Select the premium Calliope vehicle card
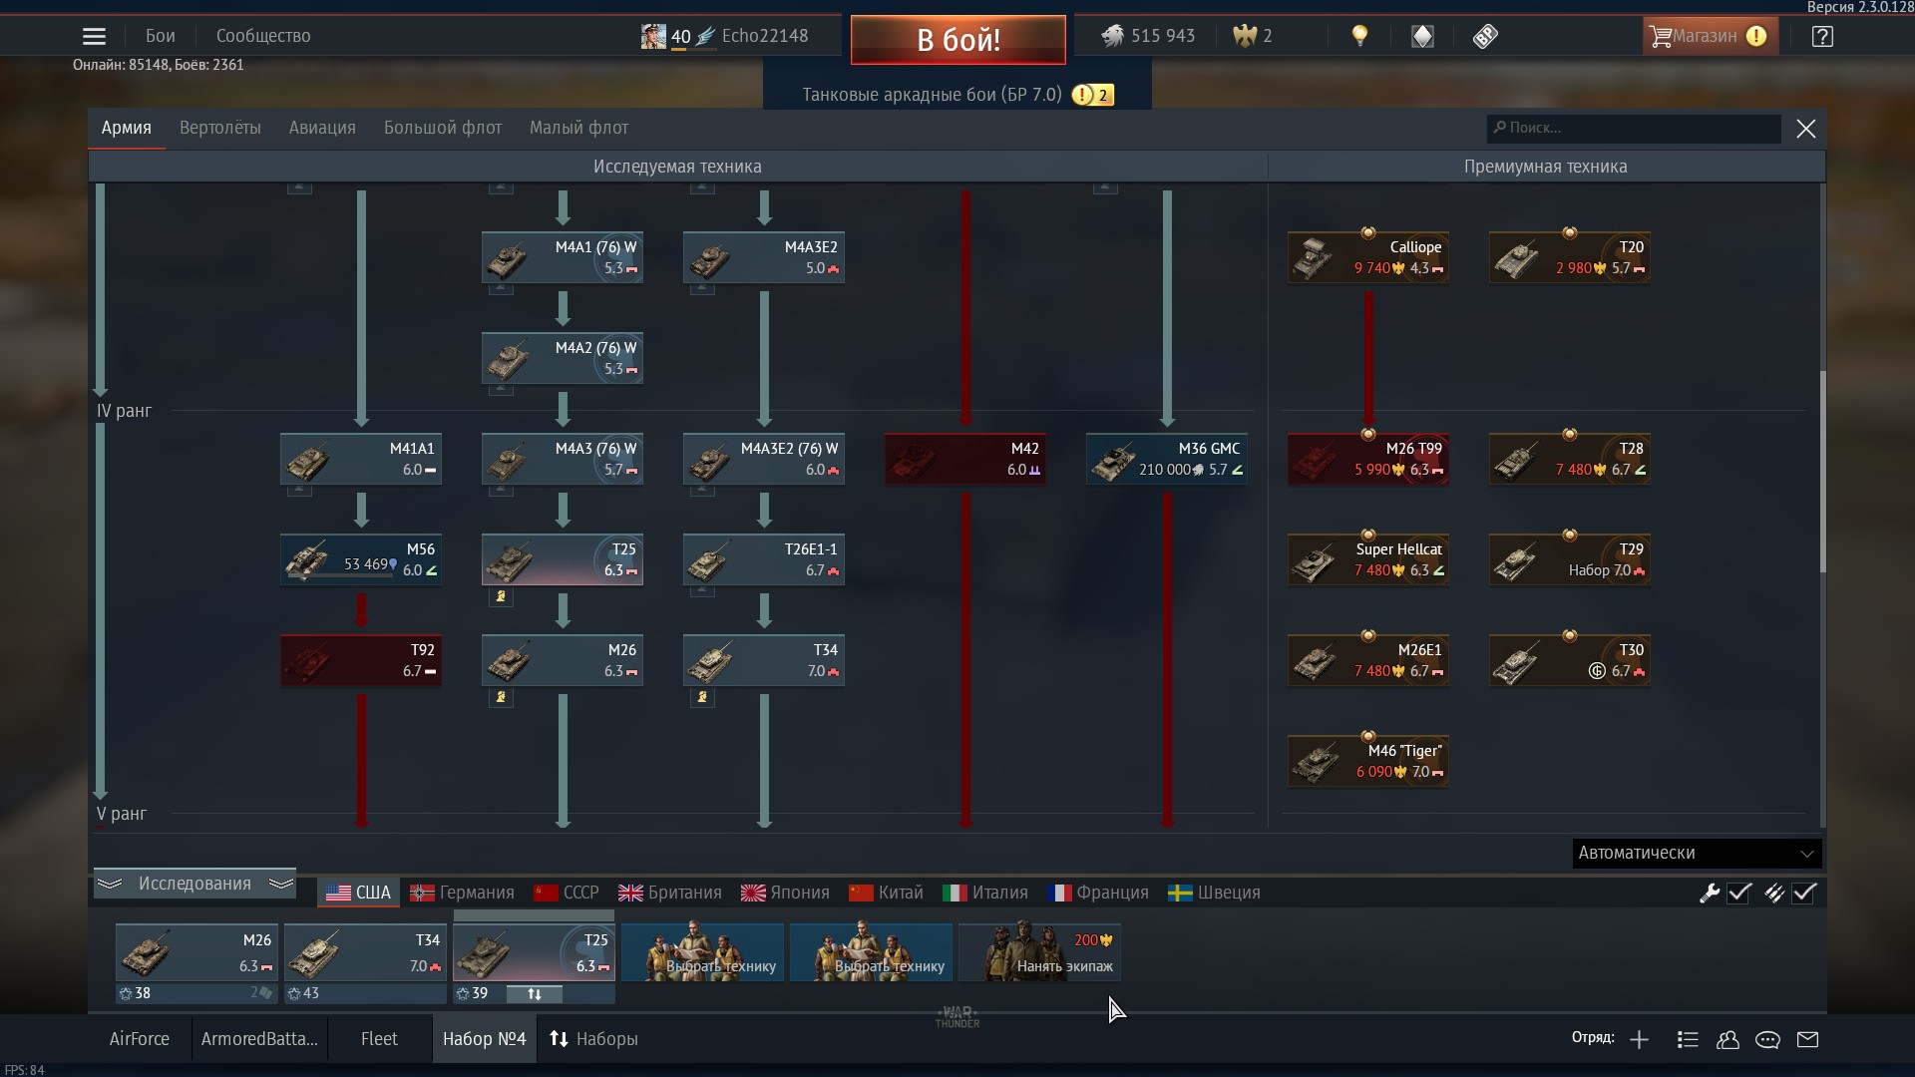Image resolution: width=1915 pixels, height=1077 pixels. point(1368,258)
